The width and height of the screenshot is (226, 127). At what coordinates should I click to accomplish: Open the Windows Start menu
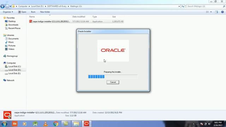5,124
